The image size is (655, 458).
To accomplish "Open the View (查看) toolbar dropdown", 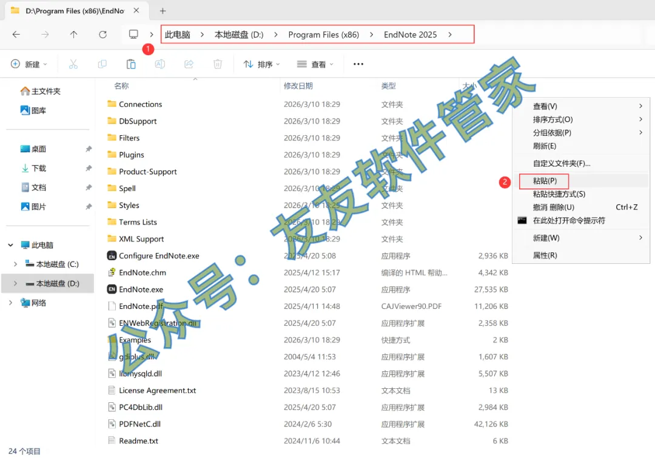I will pyautogui.click(x=315, y=64).
